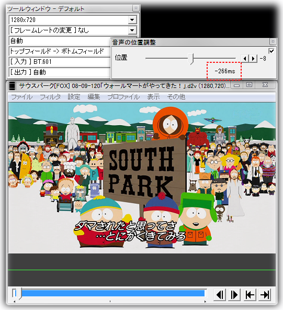Open the 設定 menu
This screenshot has width=283, height=310.
(74, 97)
